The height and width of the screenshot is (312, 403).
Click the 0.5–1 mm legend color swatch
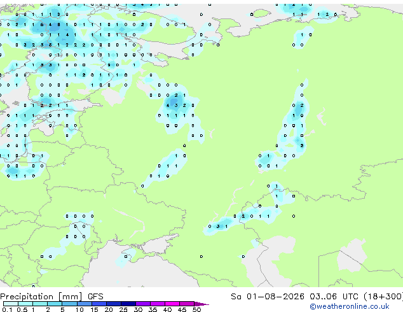click(x=25, y=304)
